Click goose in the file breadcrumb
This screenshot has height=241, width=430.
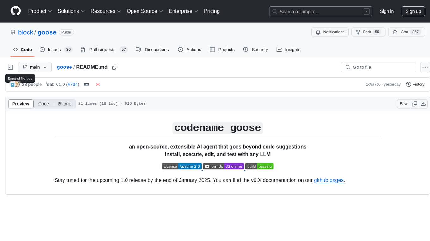point(64,67)
